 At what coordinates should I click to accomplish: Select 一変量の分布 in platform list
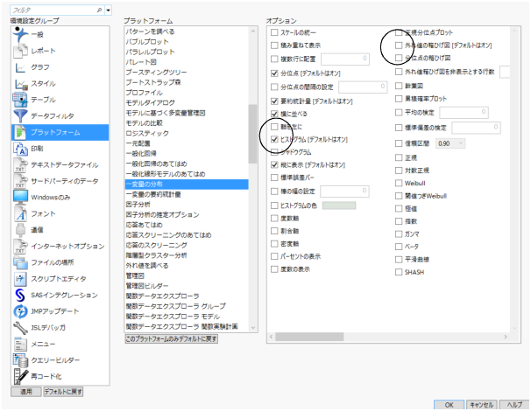click(187, 185)
